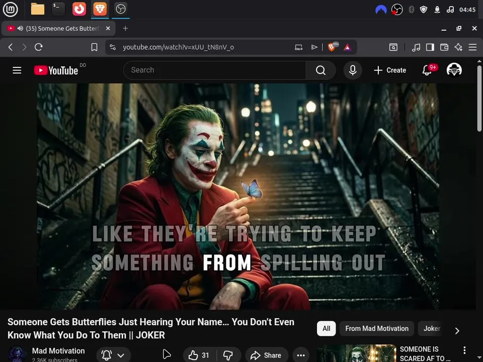Viewport: 483px width, 362px height.
Task: Open the Bluetooth tray indicator
Action: (411, 10)
